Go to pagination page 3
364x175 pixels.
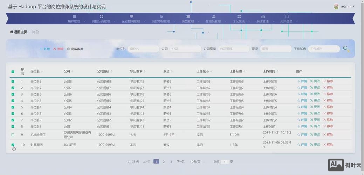coord(171,162)
